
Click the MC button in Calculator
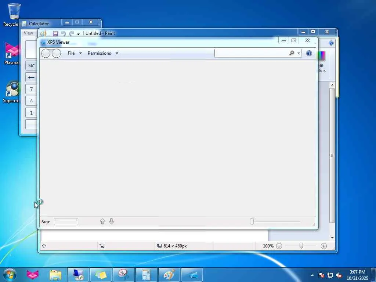point(32,66)
